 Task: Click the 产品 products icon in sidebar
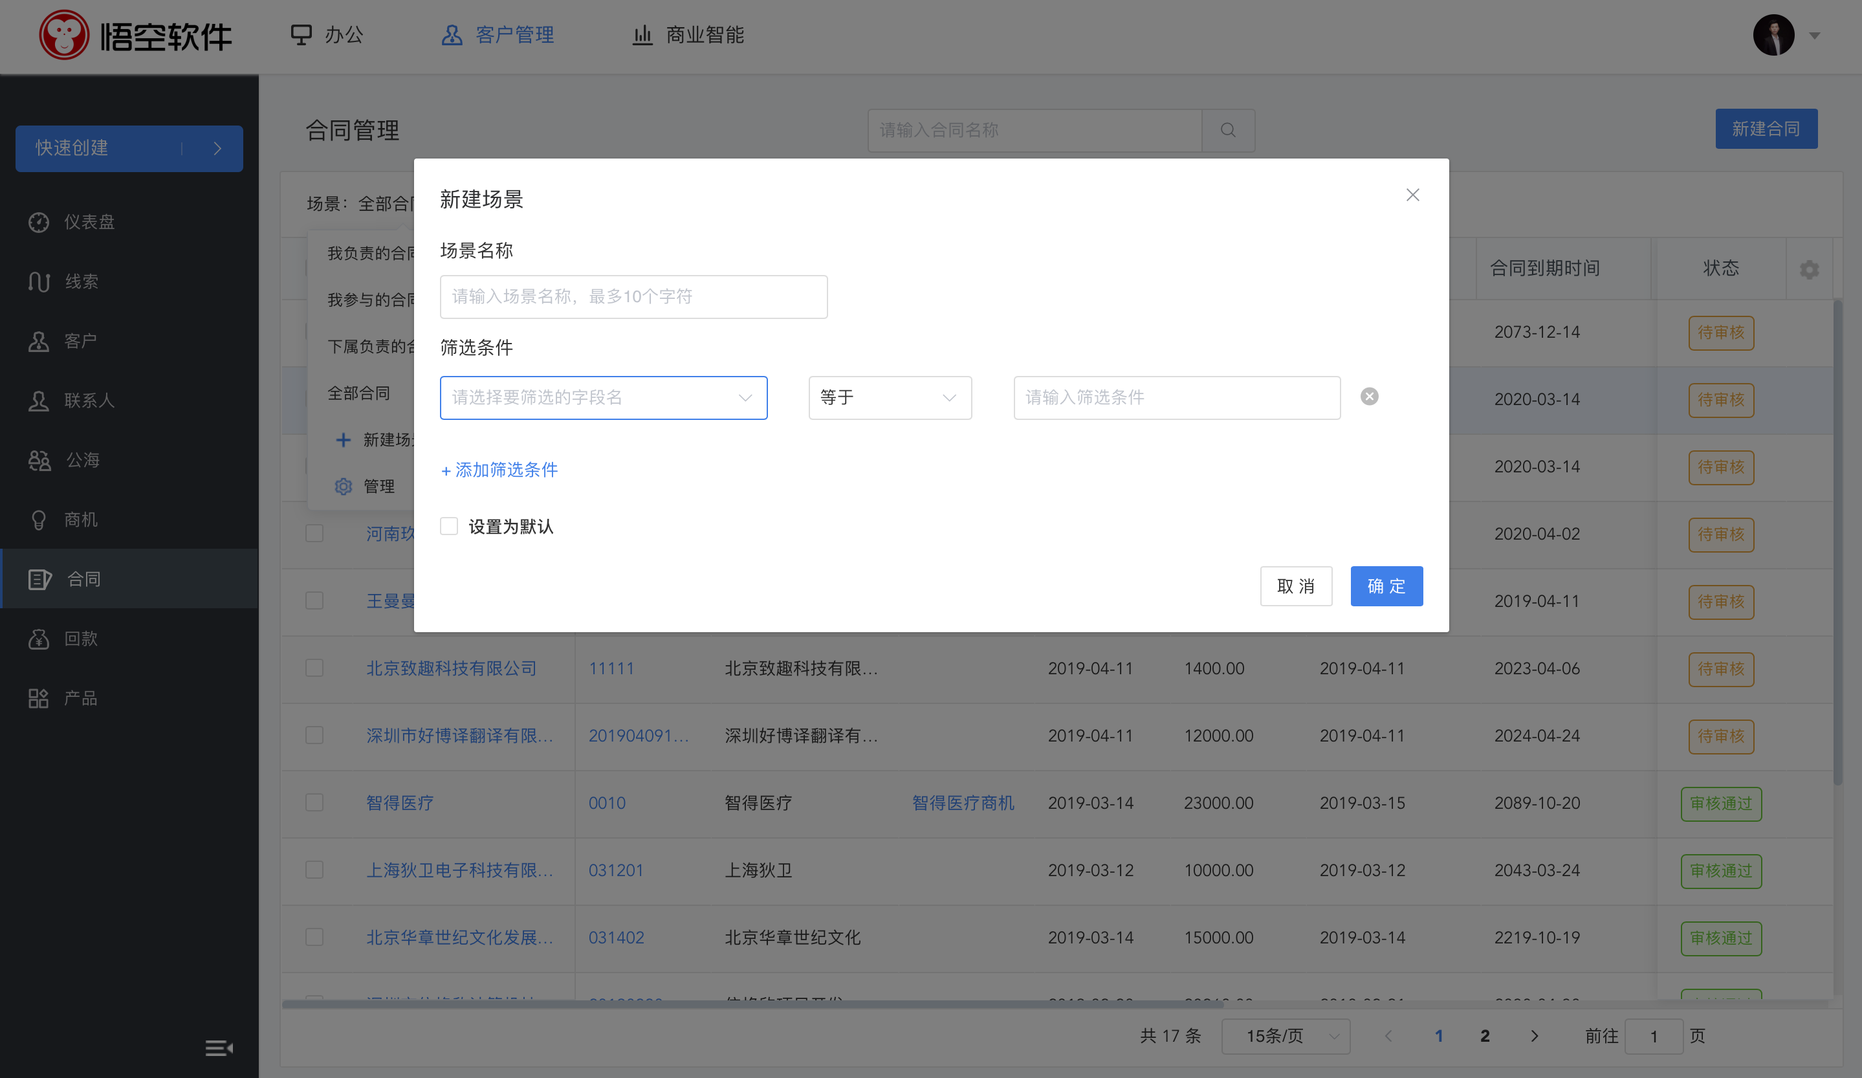[x=38, y=698]
